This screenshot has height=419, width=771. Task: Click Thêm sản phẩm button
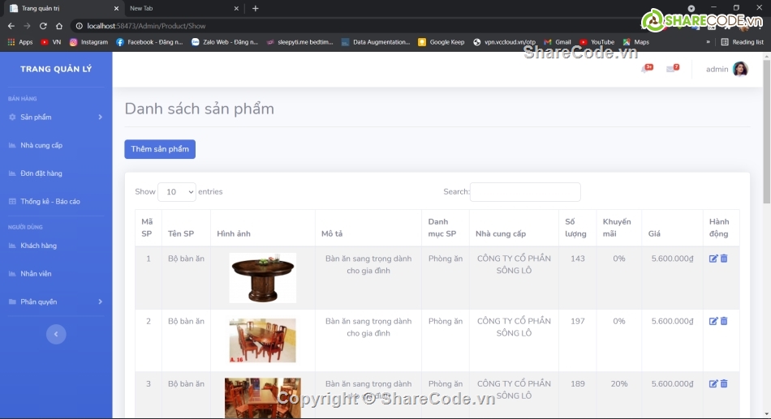[160, 149]
